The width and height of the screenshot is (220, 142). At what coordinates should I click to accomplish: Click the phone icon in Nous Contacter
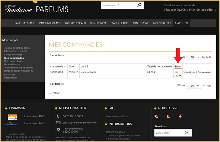[x=58, y=116]
